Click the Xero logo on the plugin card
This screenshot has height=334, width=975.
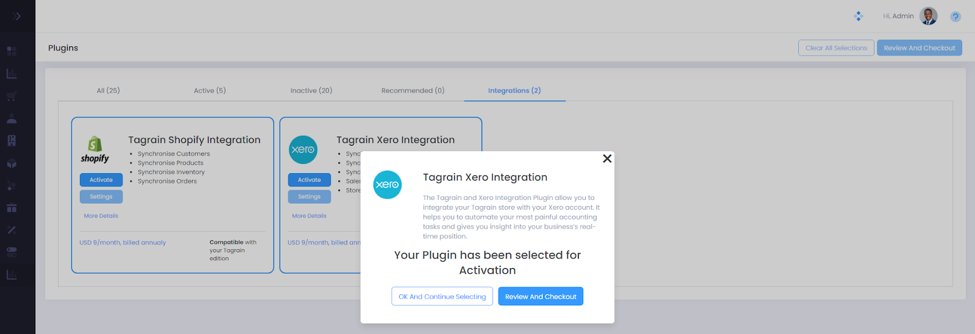303,149
